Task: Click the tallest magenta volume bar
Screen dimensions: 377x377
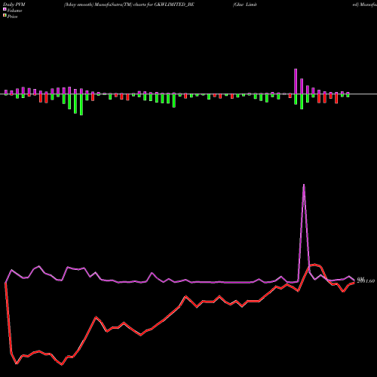Action: click(296, 81)
